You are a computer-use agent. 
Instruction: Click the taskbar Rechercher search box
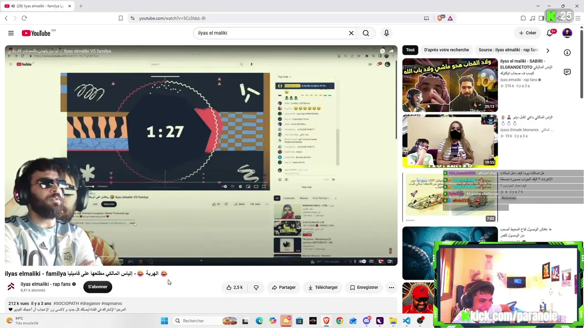coord(205,321)
